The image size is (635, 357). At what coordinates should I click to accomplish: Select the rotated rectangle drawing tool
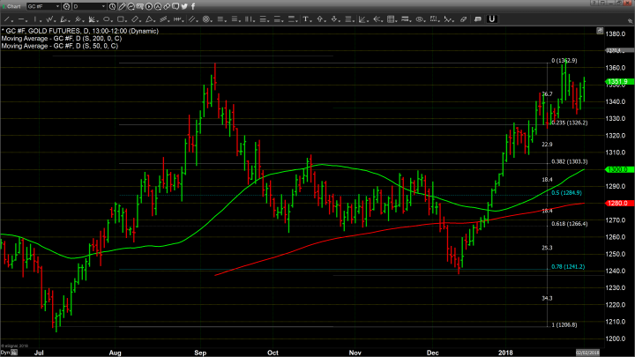tap(135, 19)
